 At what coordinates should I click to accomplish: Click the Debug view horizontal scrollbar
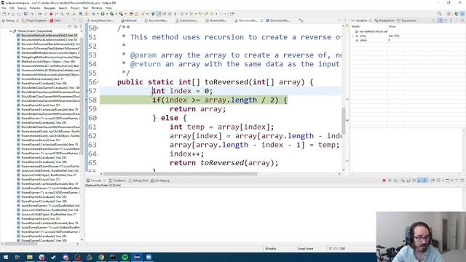pos(21,244)
